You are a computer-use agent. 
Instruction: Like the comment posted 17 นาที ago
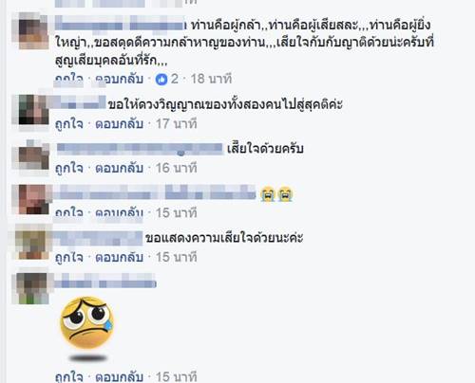point(69,124)
